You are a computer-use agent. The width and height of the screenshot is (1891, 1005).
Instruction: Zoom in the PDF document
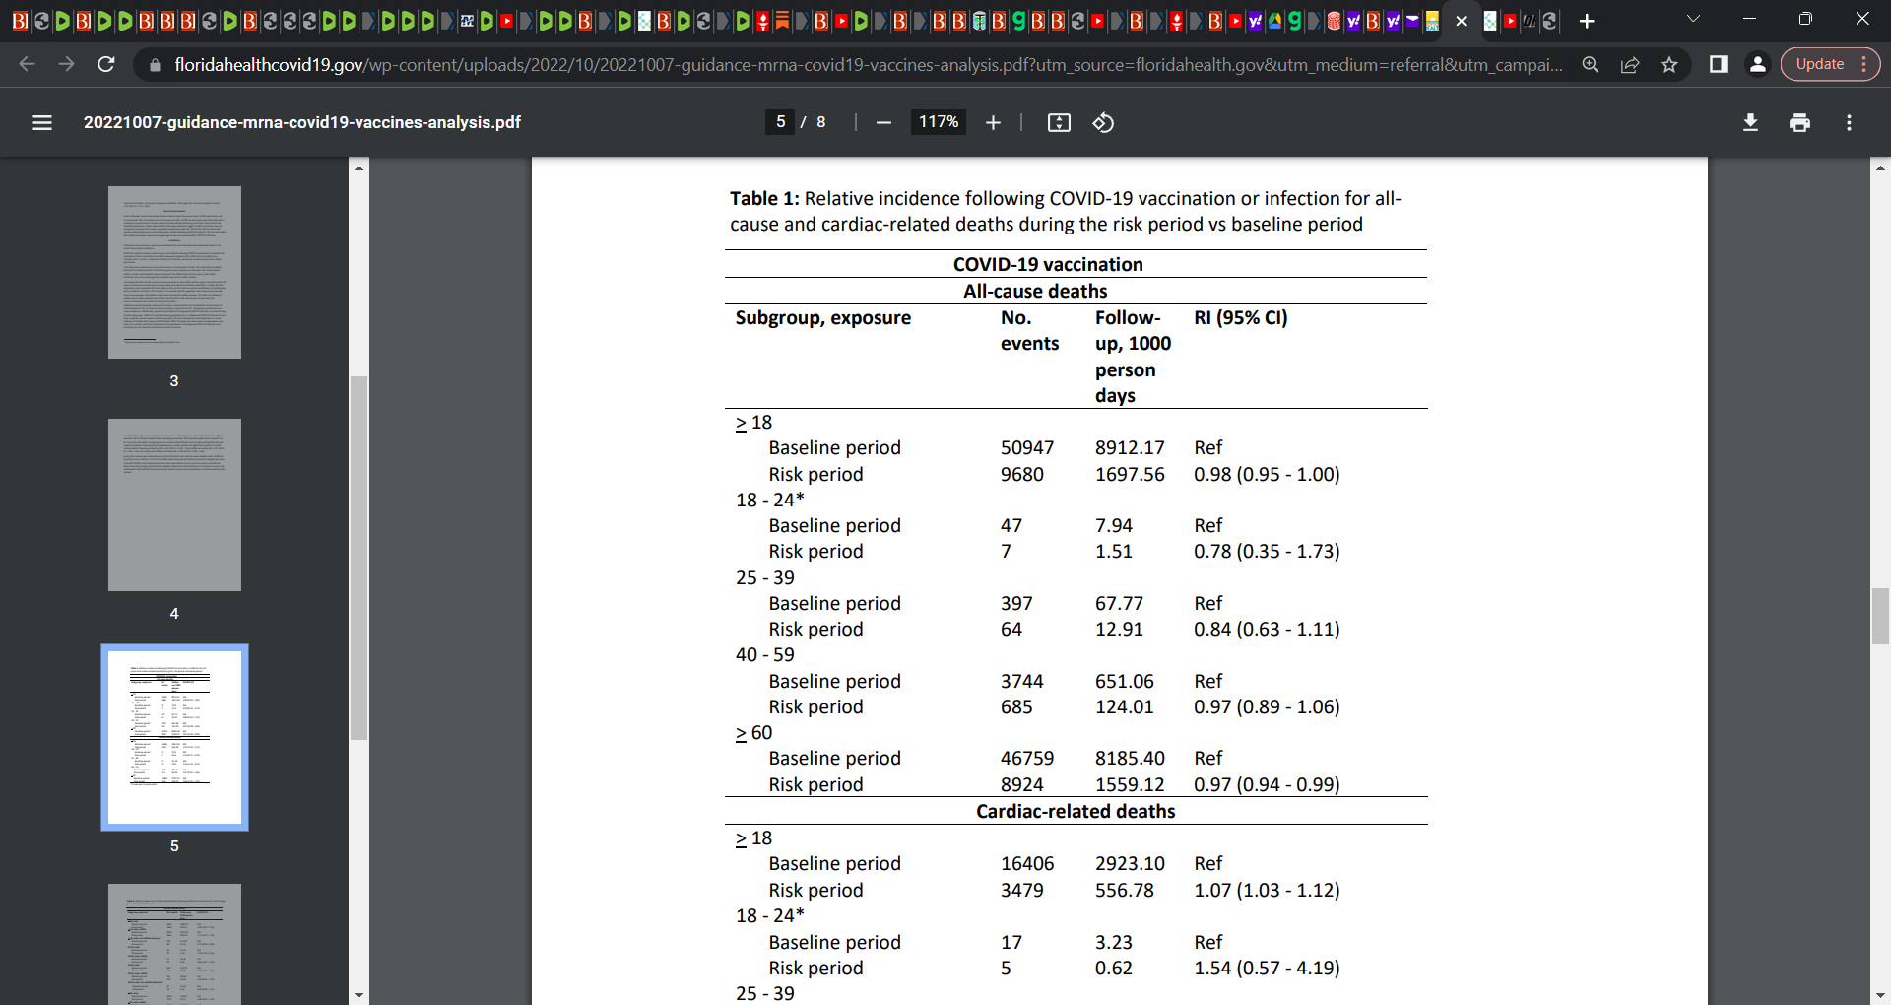tap(993, 122)
